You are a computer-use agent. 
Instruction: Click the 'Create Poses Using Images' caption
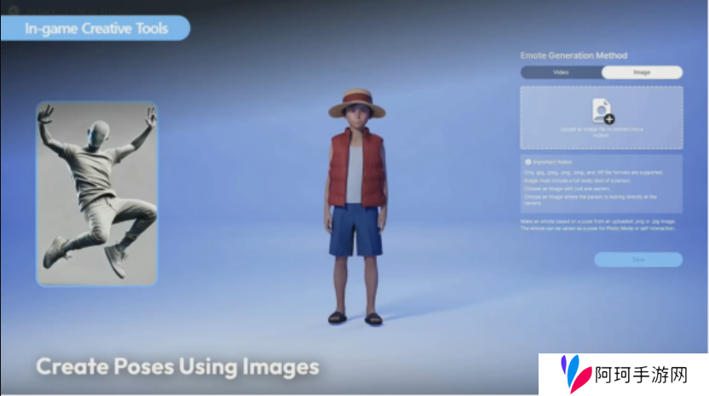click(x=178, y=366)
